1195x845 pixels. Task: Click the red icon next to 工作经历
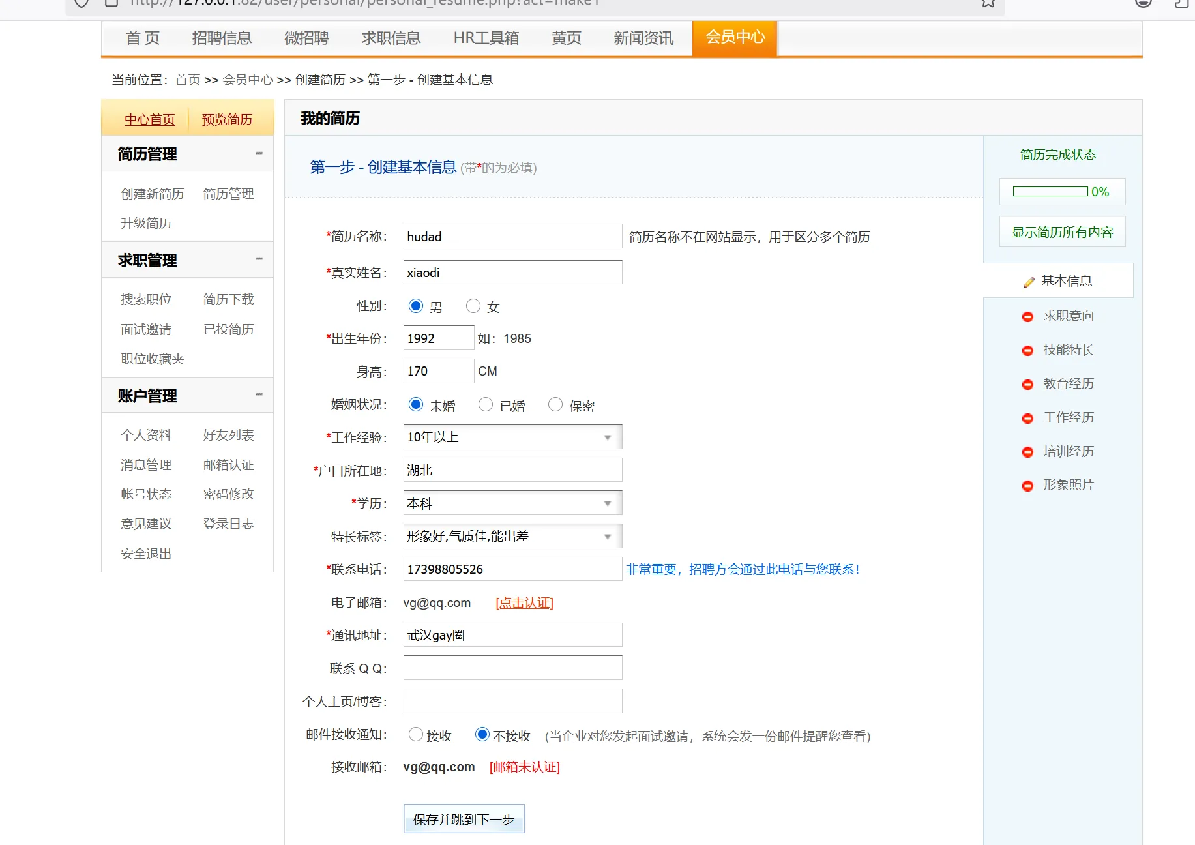(1027, 418)
